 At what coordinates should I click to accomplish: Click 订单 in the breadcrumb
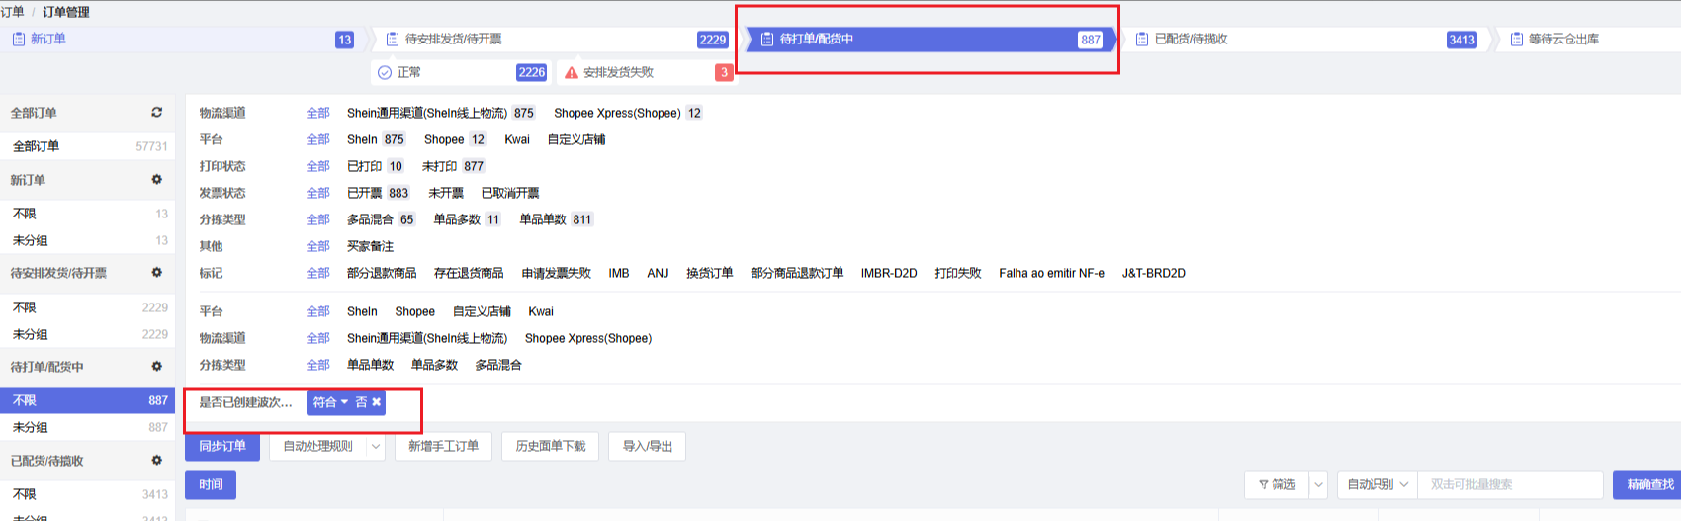coord(12,12)
